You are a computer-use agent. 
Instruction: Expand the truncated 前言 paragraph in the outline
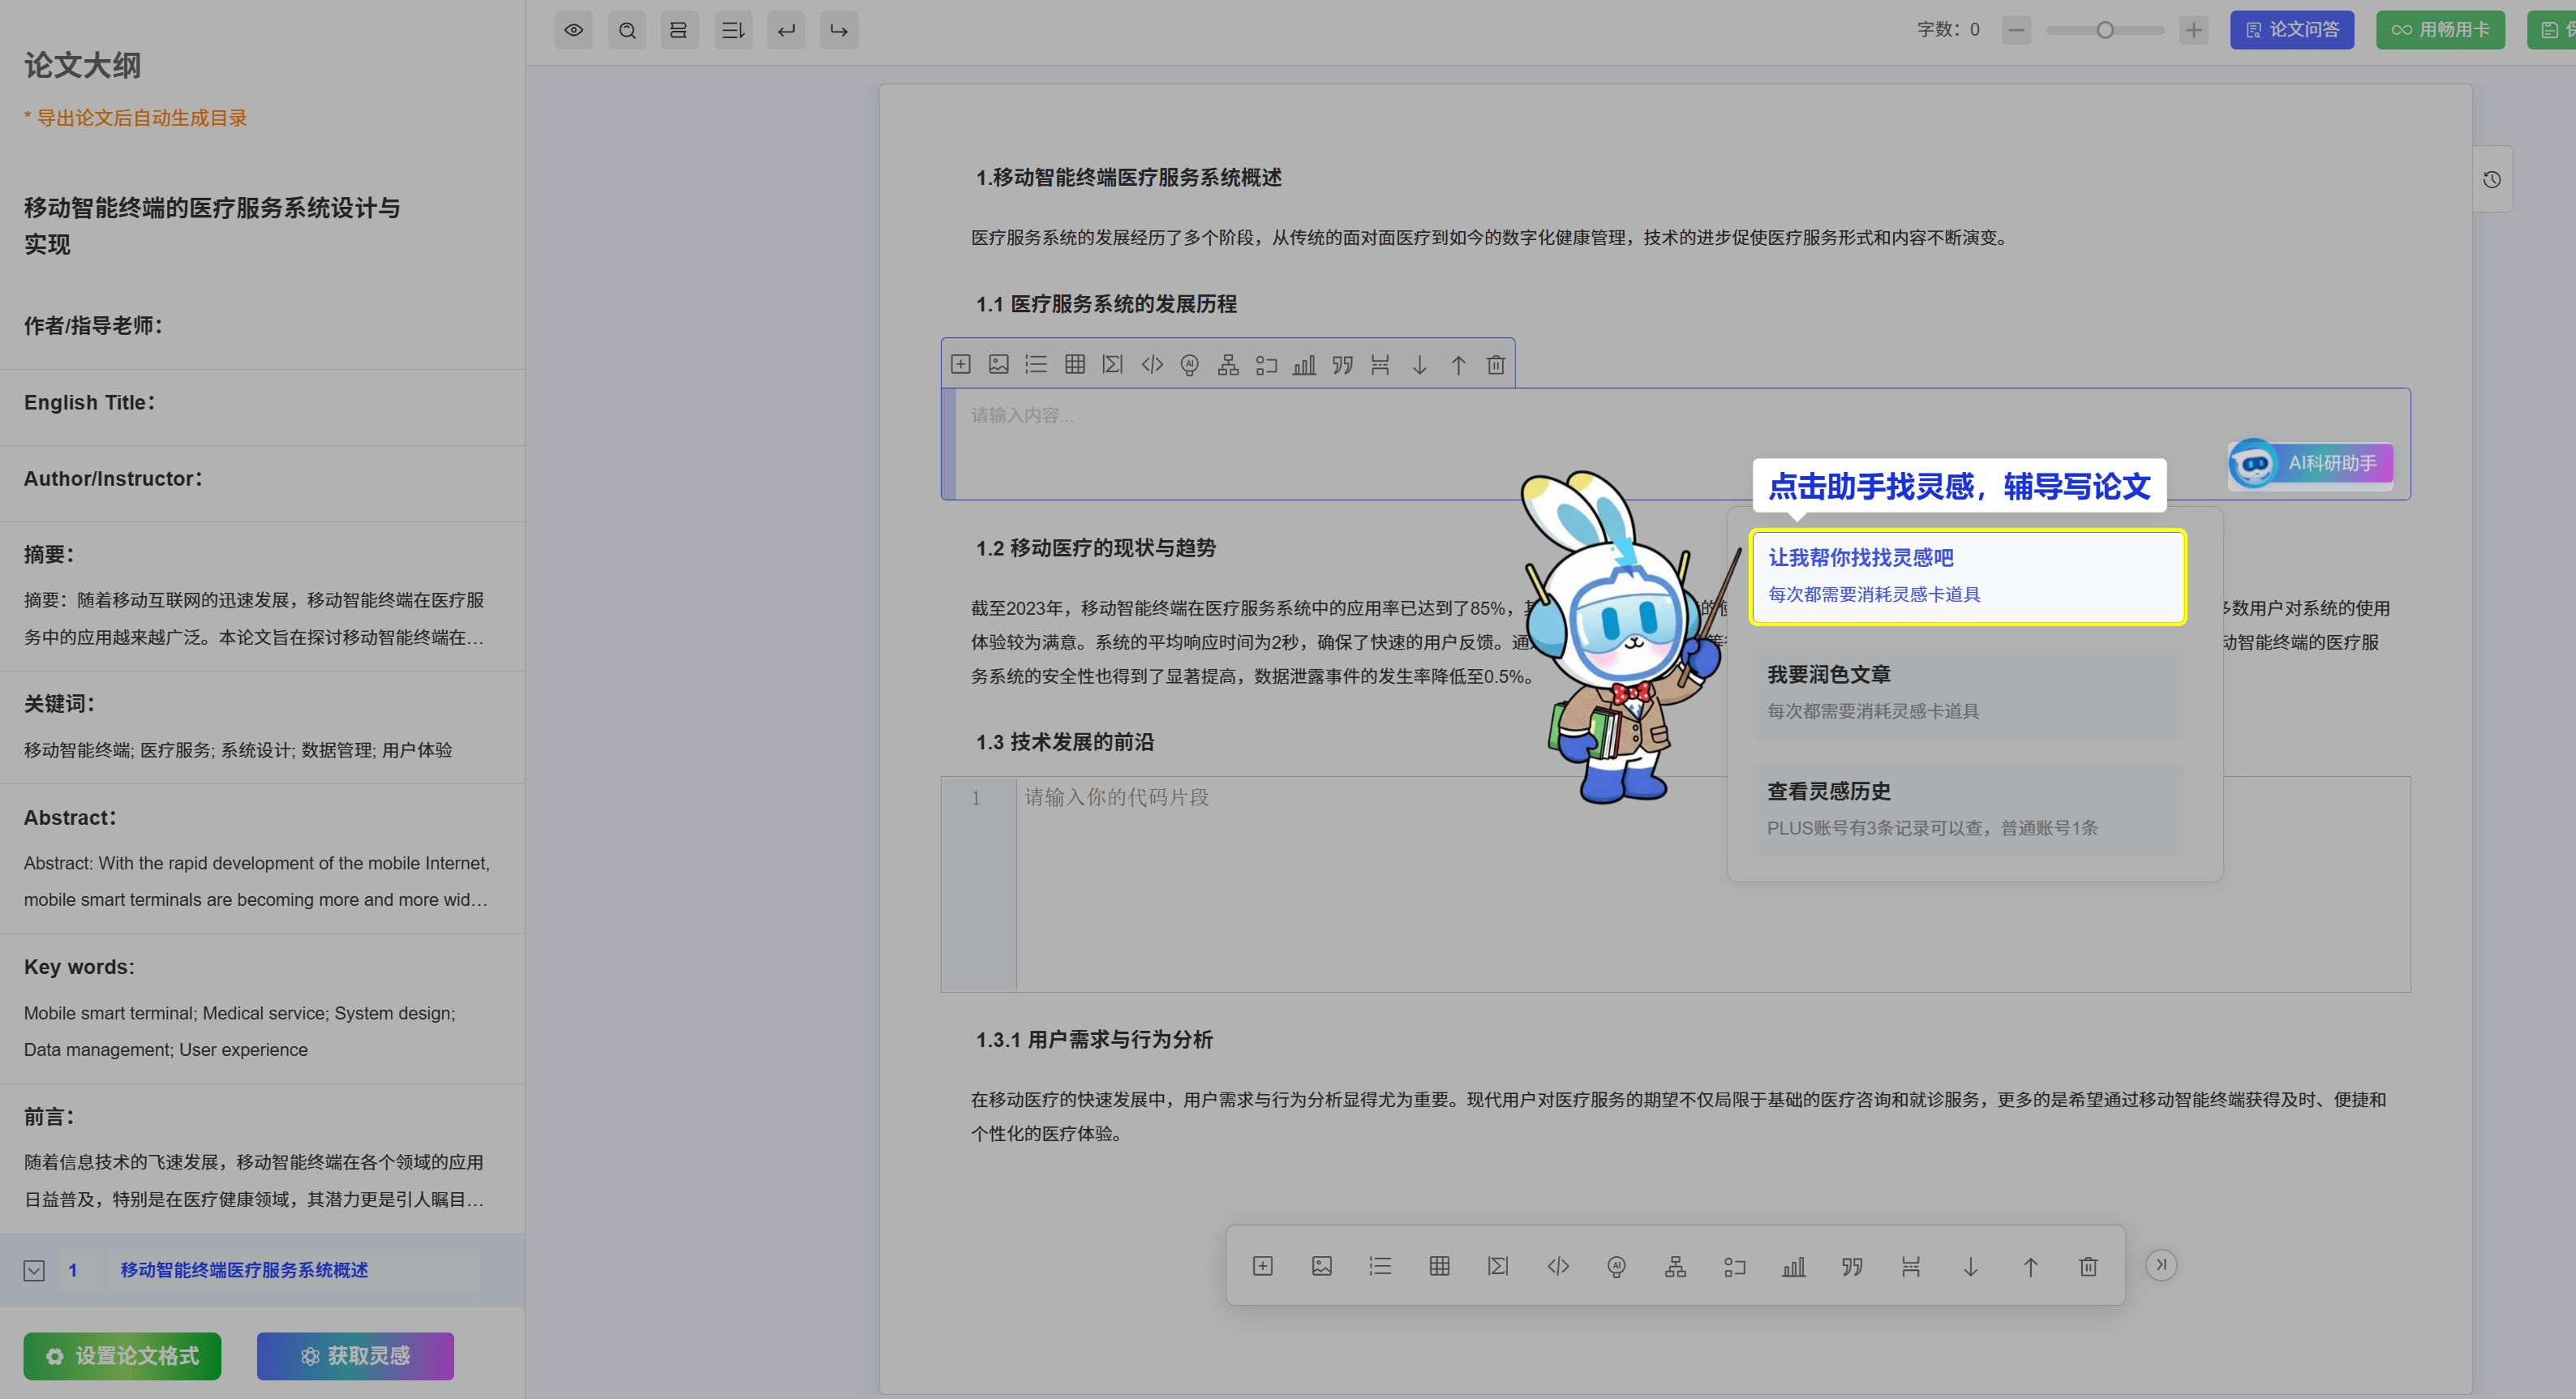coord(254,1180)
